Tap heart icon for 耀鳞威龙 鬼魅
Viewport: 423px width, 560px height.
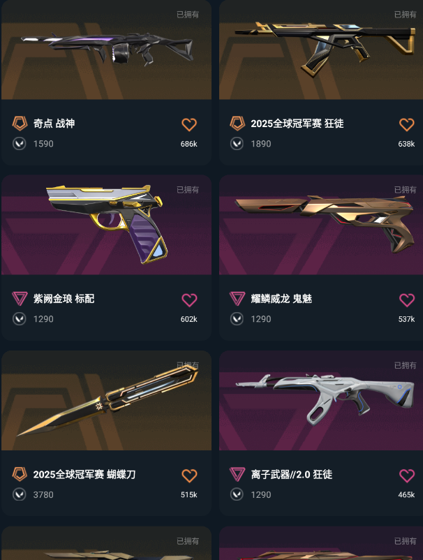pos(406,300)
